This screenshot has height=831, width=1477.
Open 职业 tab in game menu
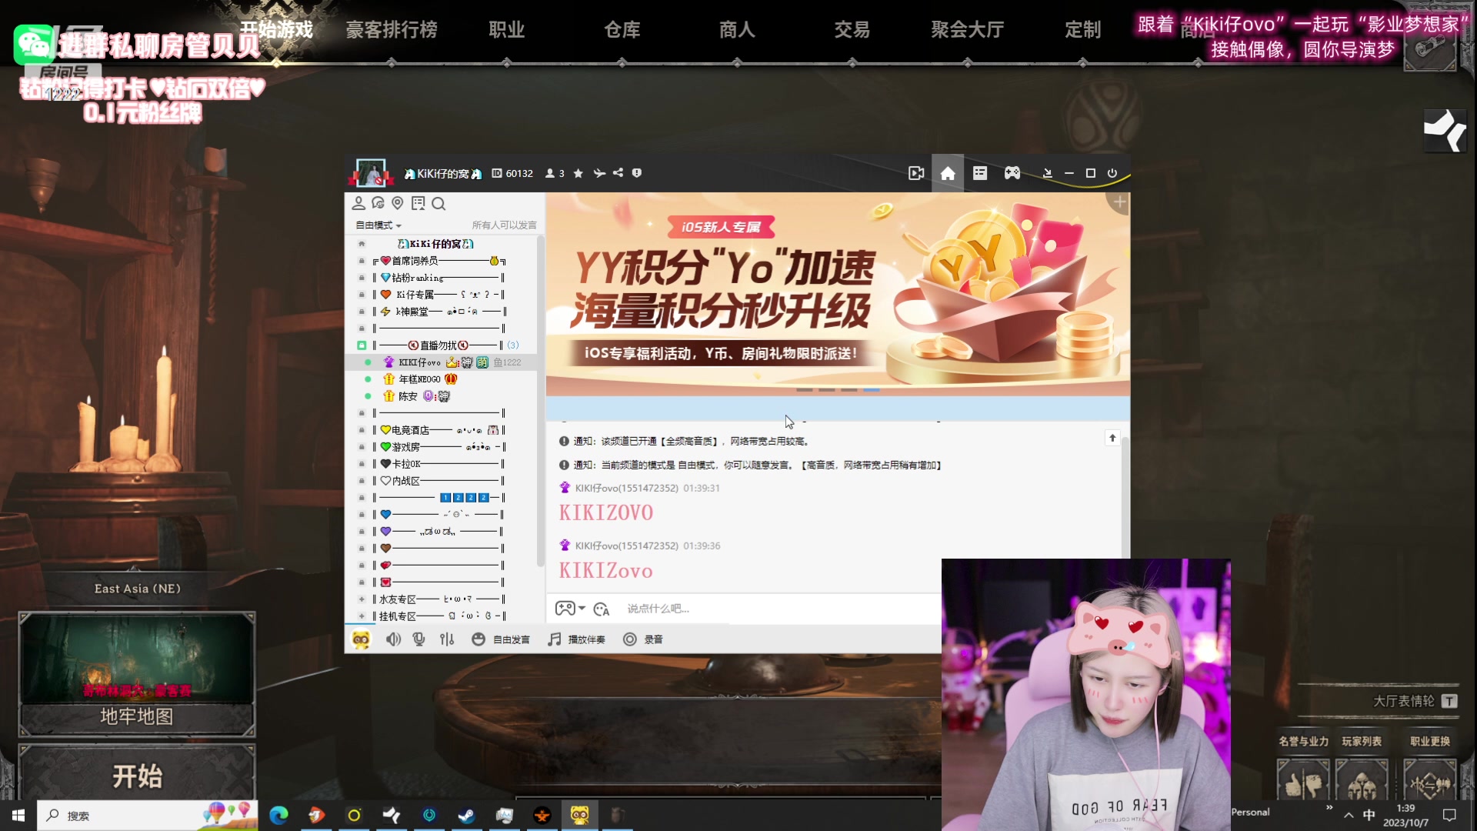click(507, 30)
